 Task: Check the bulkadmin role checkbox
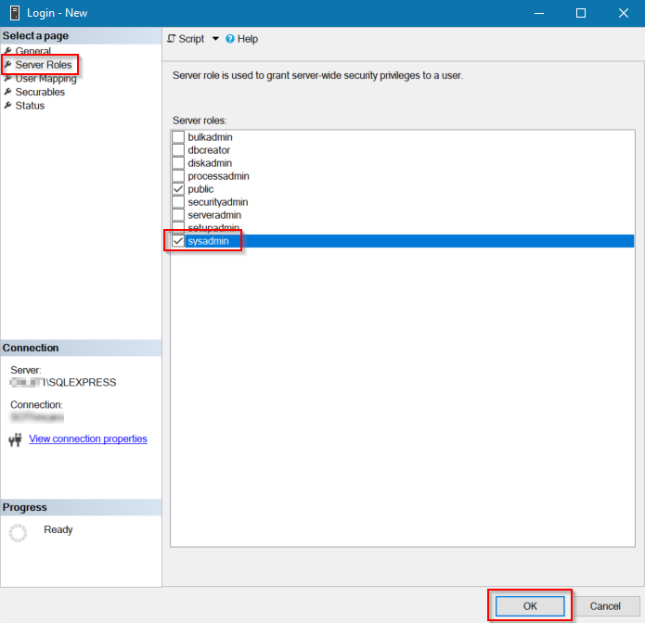click(177, 137)
